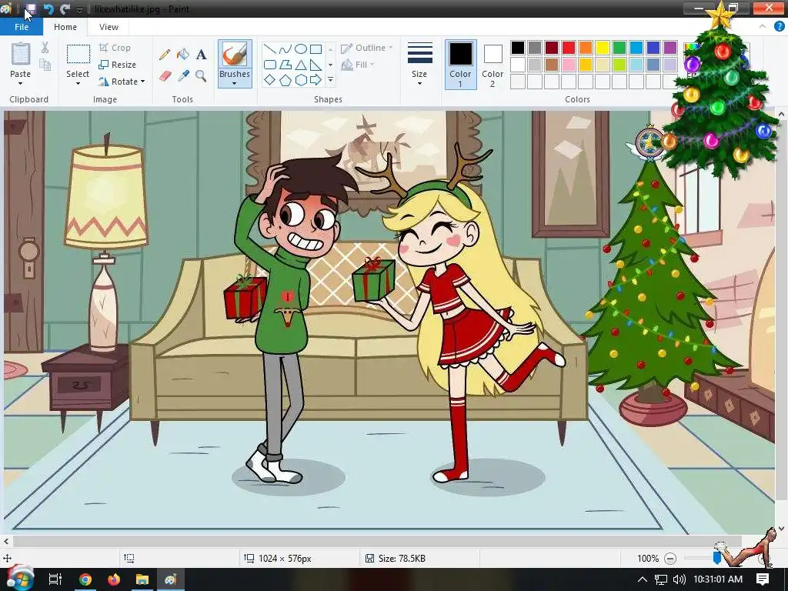Click the Paste clipboard icon
Image resolution: width=788 pixels, height=591 pixels.
point(21,54)
